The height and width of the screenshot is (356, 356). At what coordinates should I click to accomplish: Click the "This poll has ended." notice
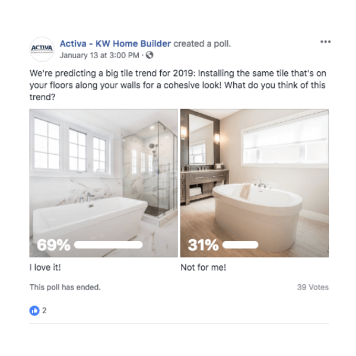point(65,287)
